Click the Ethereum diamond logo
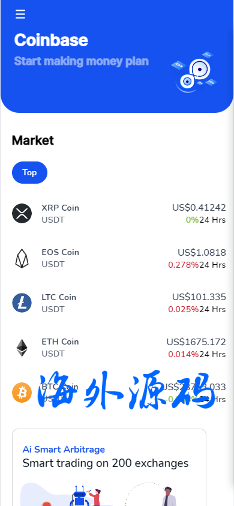 tap(22, 348)
